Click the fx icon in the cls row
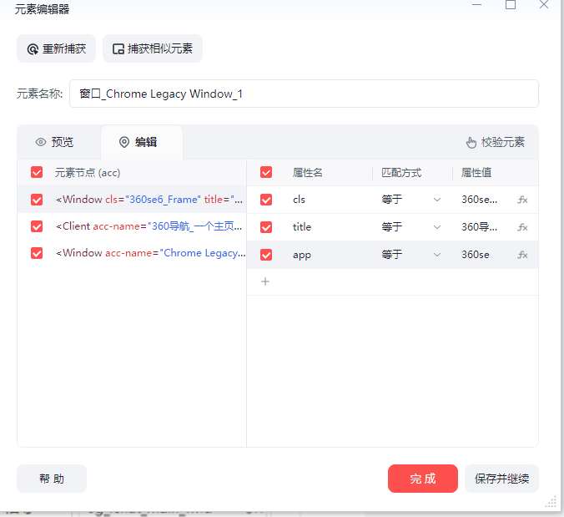This screenshot has height=517, width=564. point(522,200)
